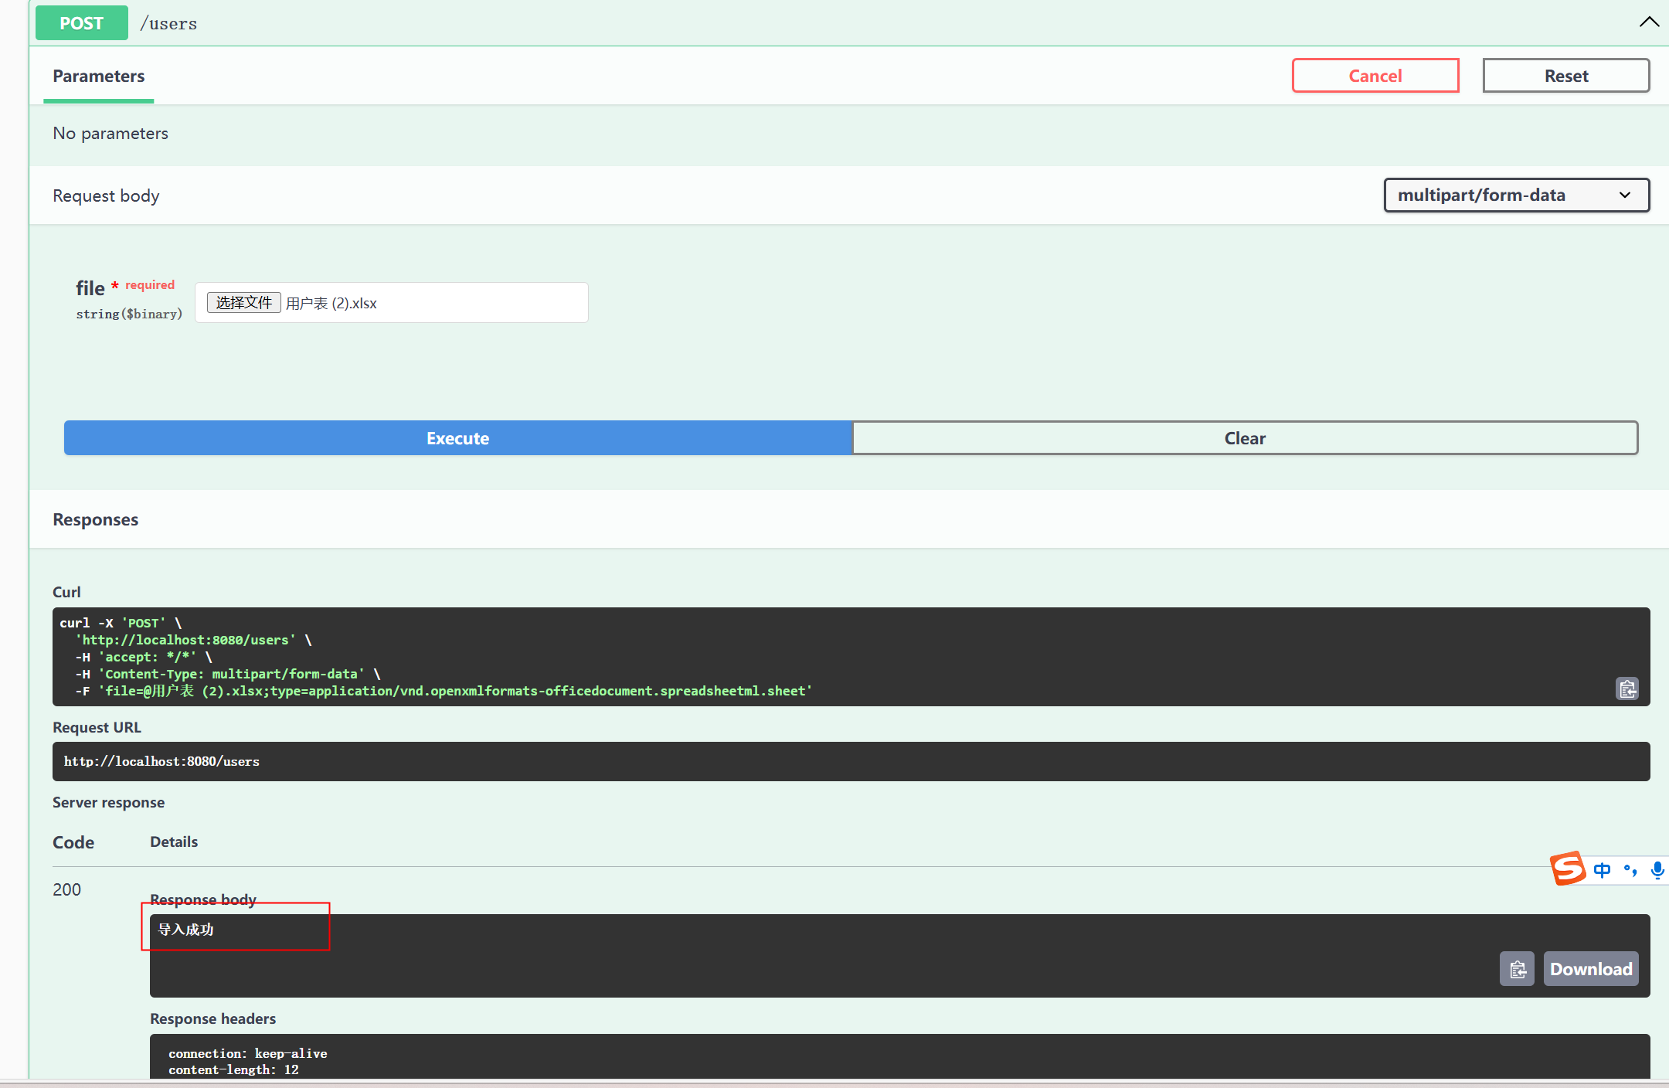Click the 选择文件 choose file button
Screen dimensions: 1669x1088
click(243, 302)
